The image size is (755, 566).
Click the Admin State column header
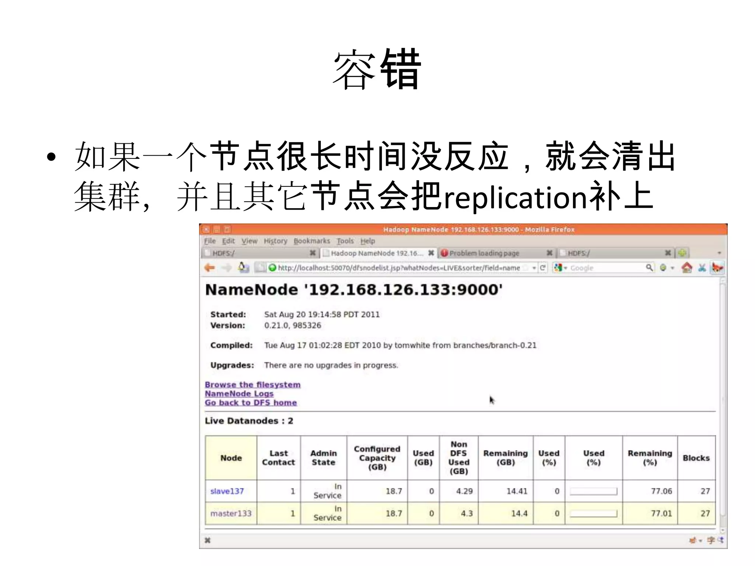[324, 458]
